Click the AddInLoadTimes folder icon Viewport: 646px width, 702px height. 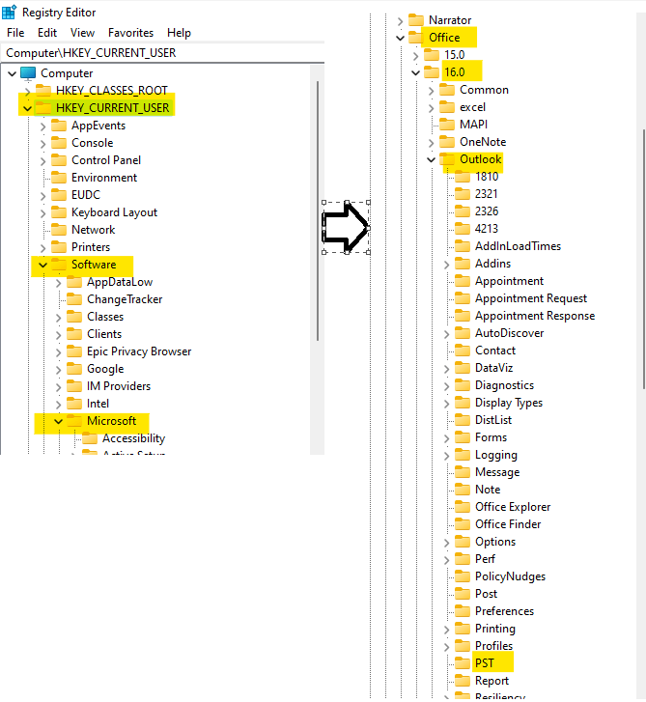463,246
